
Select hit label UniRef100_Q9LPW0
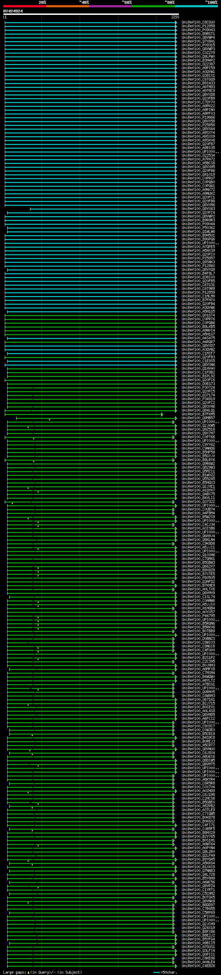click(198, 56)
